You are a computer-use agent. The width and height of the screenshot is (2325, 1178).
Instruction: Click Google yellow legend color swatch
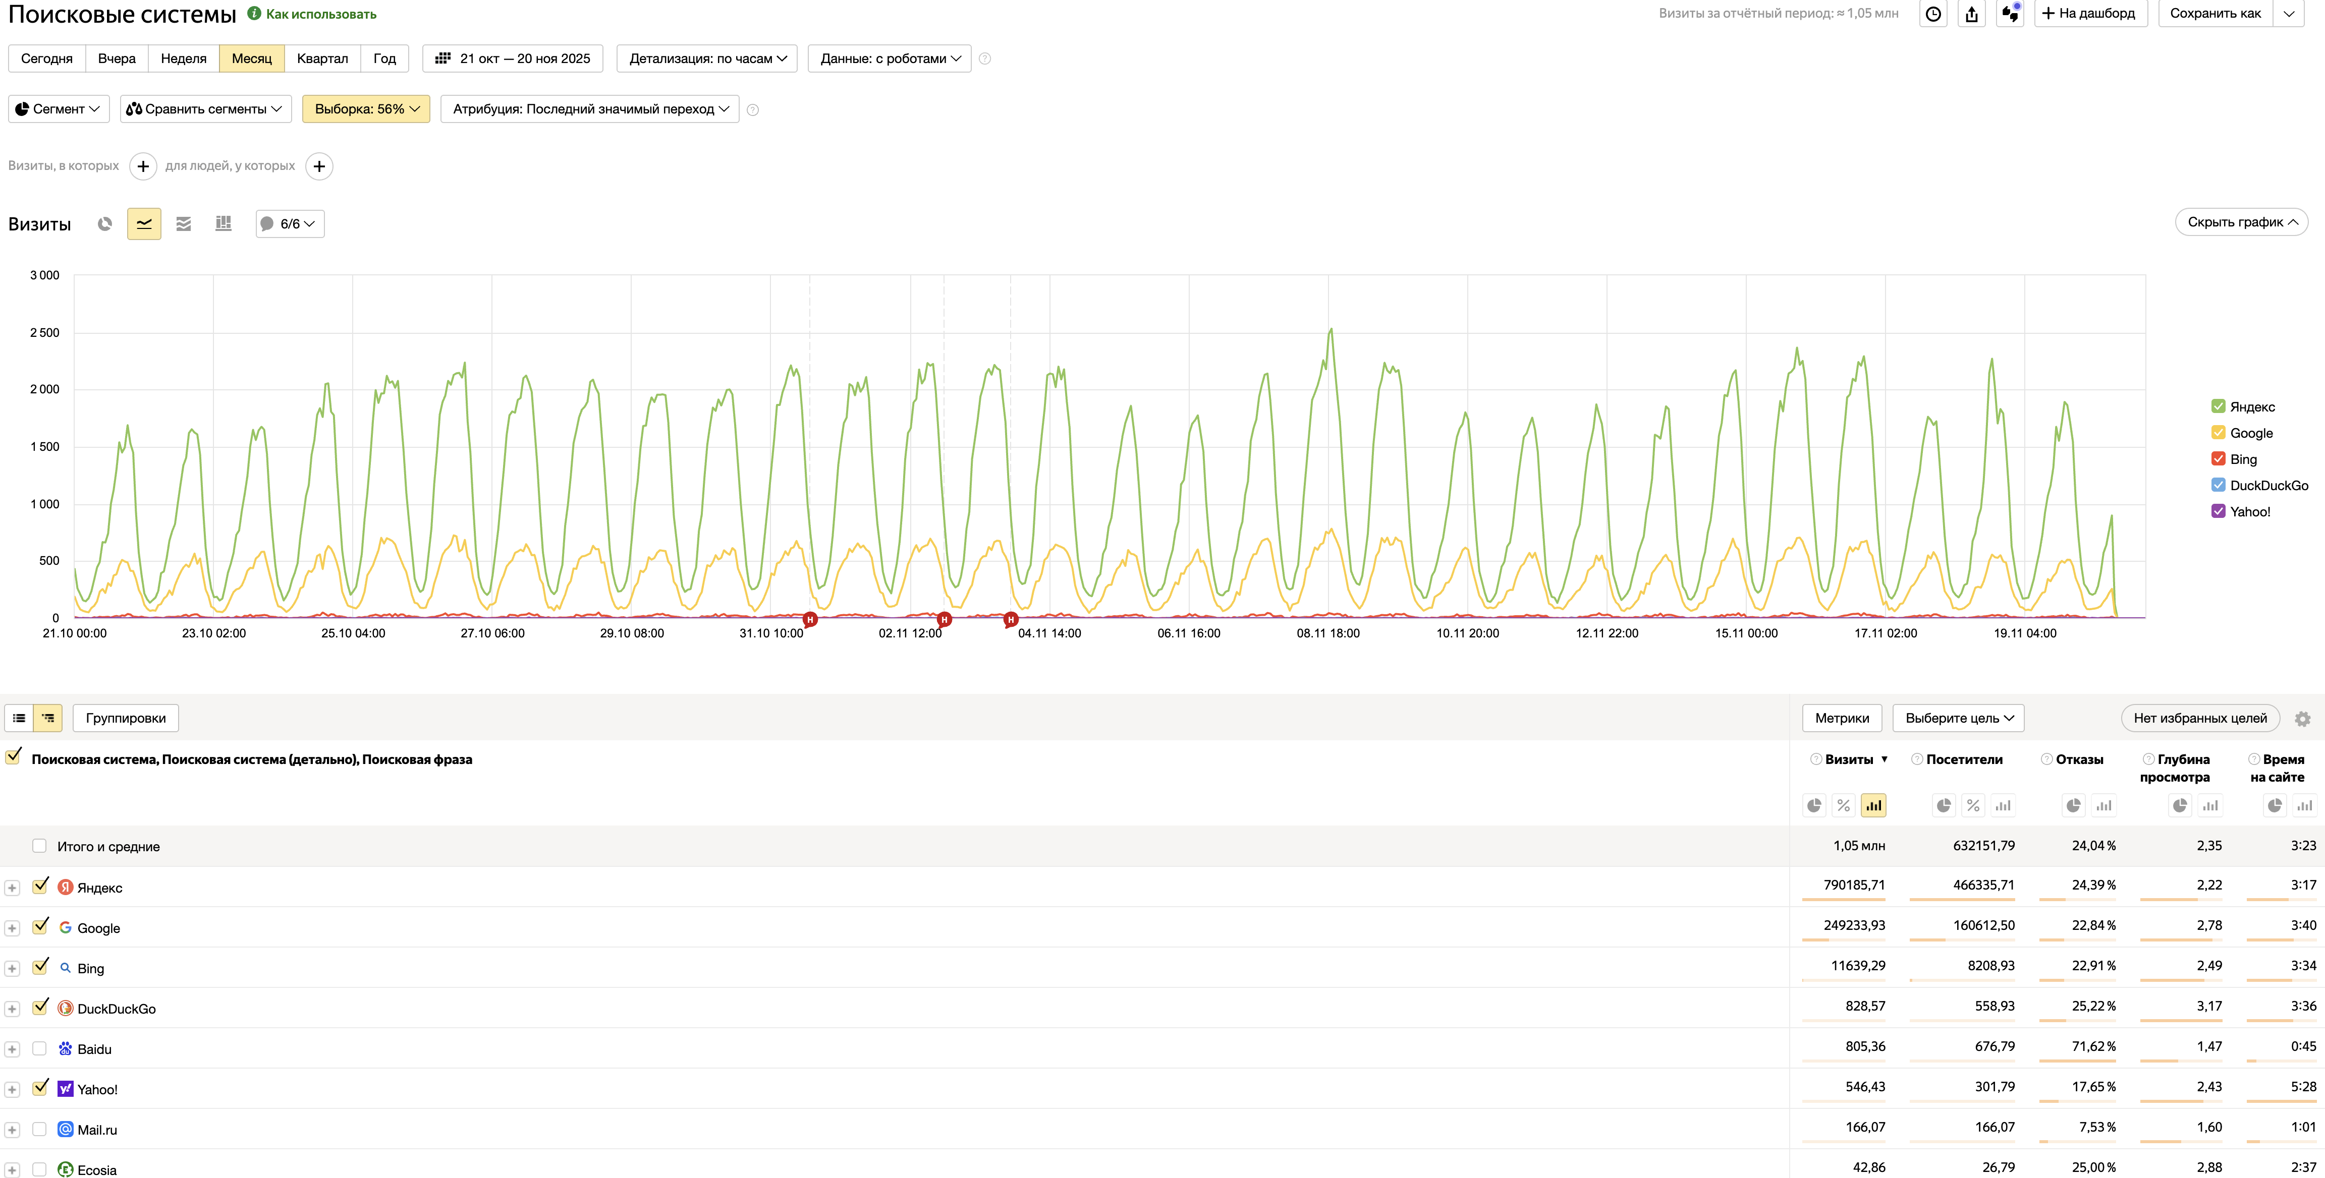[2218, 433]
